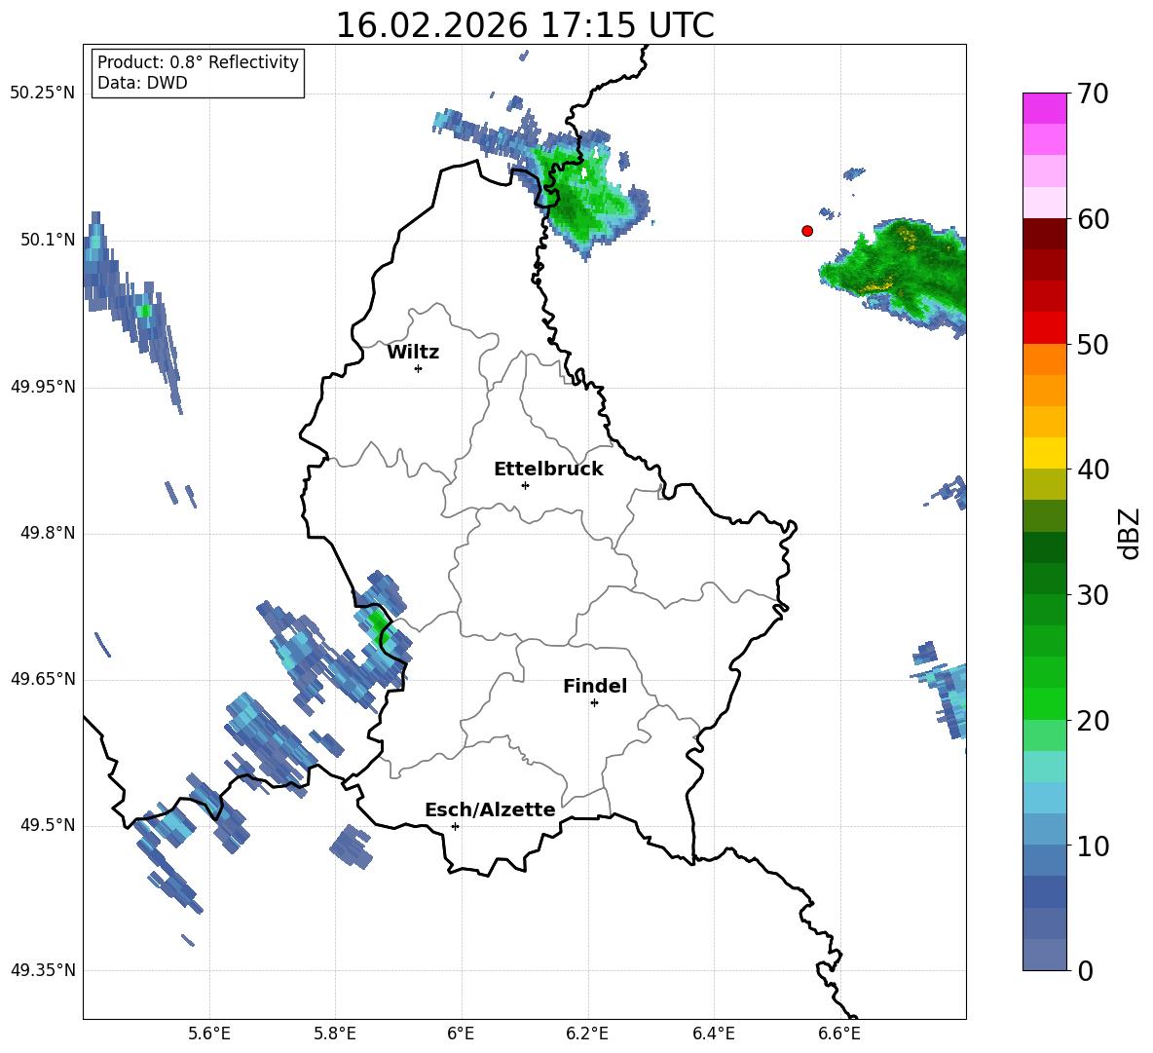Click the 49.8°N latitude label

pos(48,533)
